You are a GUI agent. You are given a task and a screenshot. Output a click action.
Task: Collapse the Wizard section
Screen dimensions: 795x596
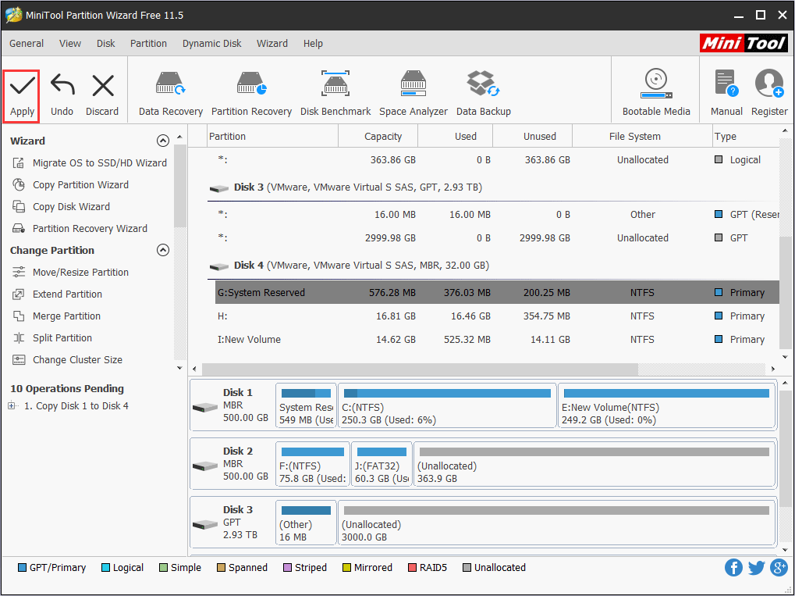pos(163,141)
